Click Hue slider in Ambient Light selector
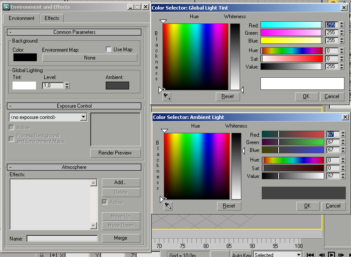The image size is (351, 257). pyautogui.click(x=293, y=160)
